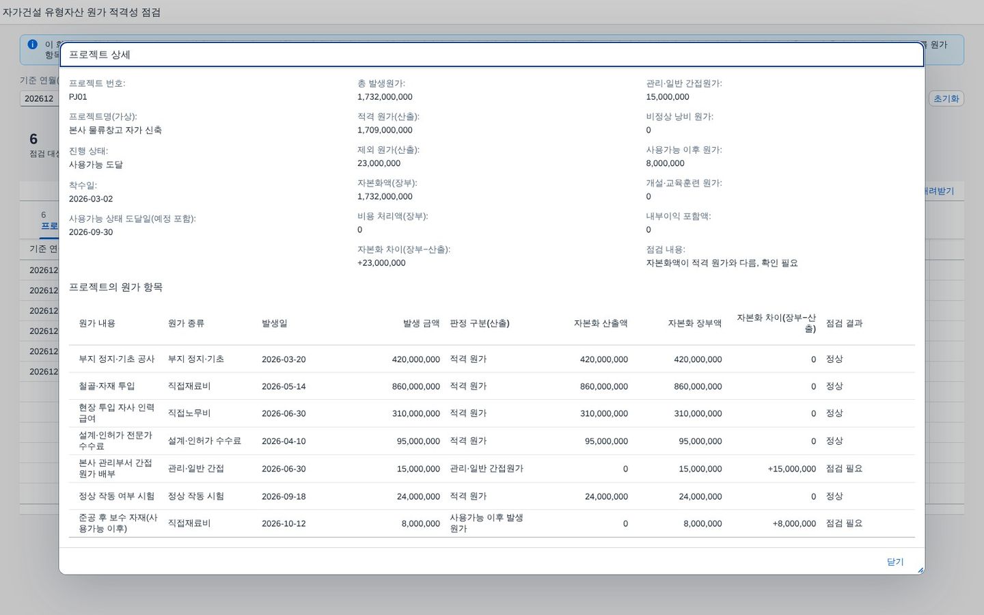Click the 착수일 value 2026-03-02
The image size is (984, 615).
point(91,199)
